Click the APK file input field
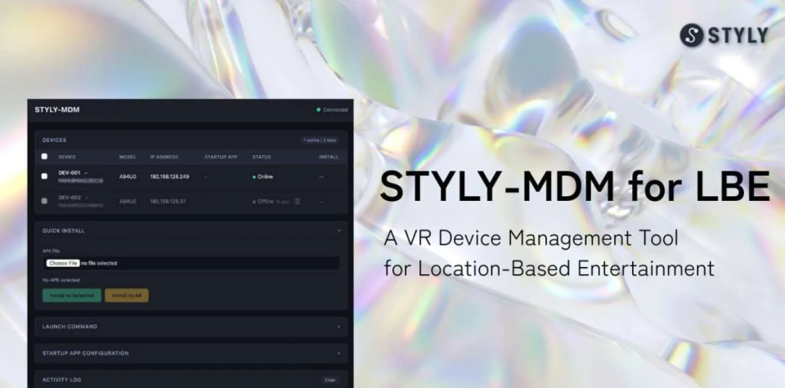 [x=191, y=263]
